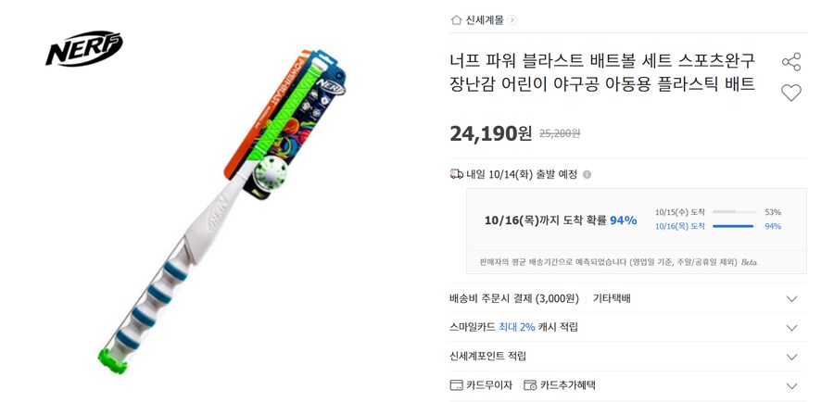Open the 신세계몰 store link
The height and width of the screenshot is (402, 834).
click(485, 20)
